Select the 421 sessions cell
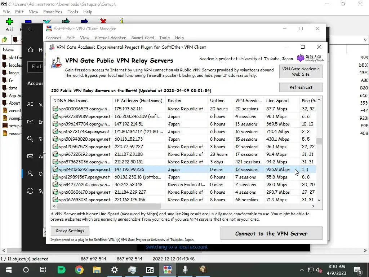Image resolution: width=369 pixels, height=277 pixels. coord(248,162)
